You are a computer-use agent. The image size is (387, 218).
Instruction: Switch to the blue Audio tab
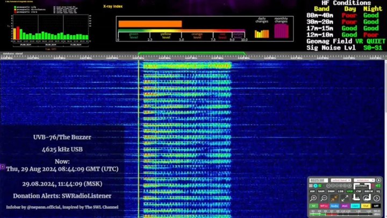tap(335, 206)
